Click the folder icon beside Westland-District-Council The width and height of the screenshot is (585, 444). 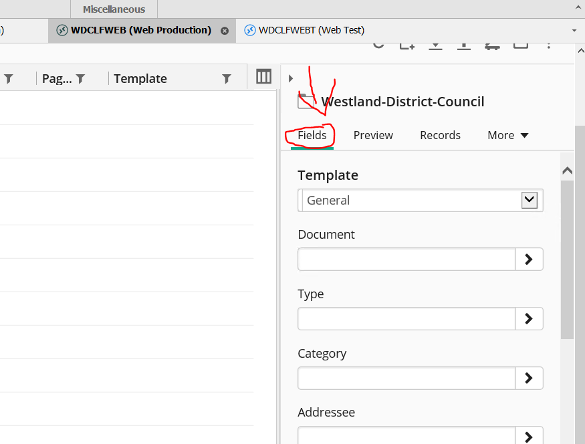pyautogui.click(x=306, y=102)
